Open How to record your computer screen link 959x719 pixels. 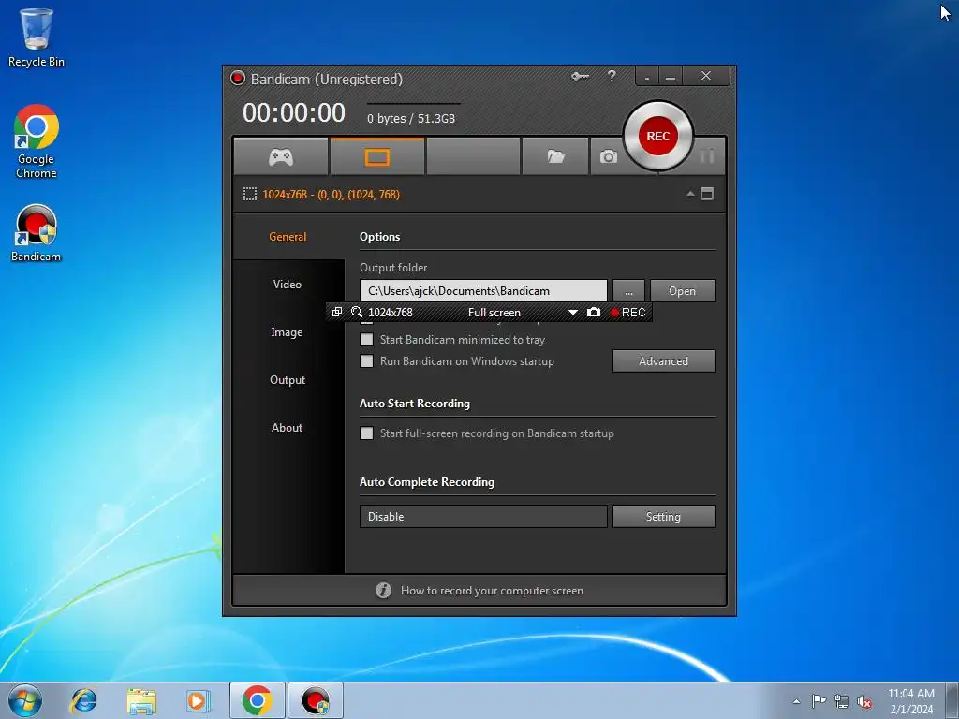click(492, 591)
